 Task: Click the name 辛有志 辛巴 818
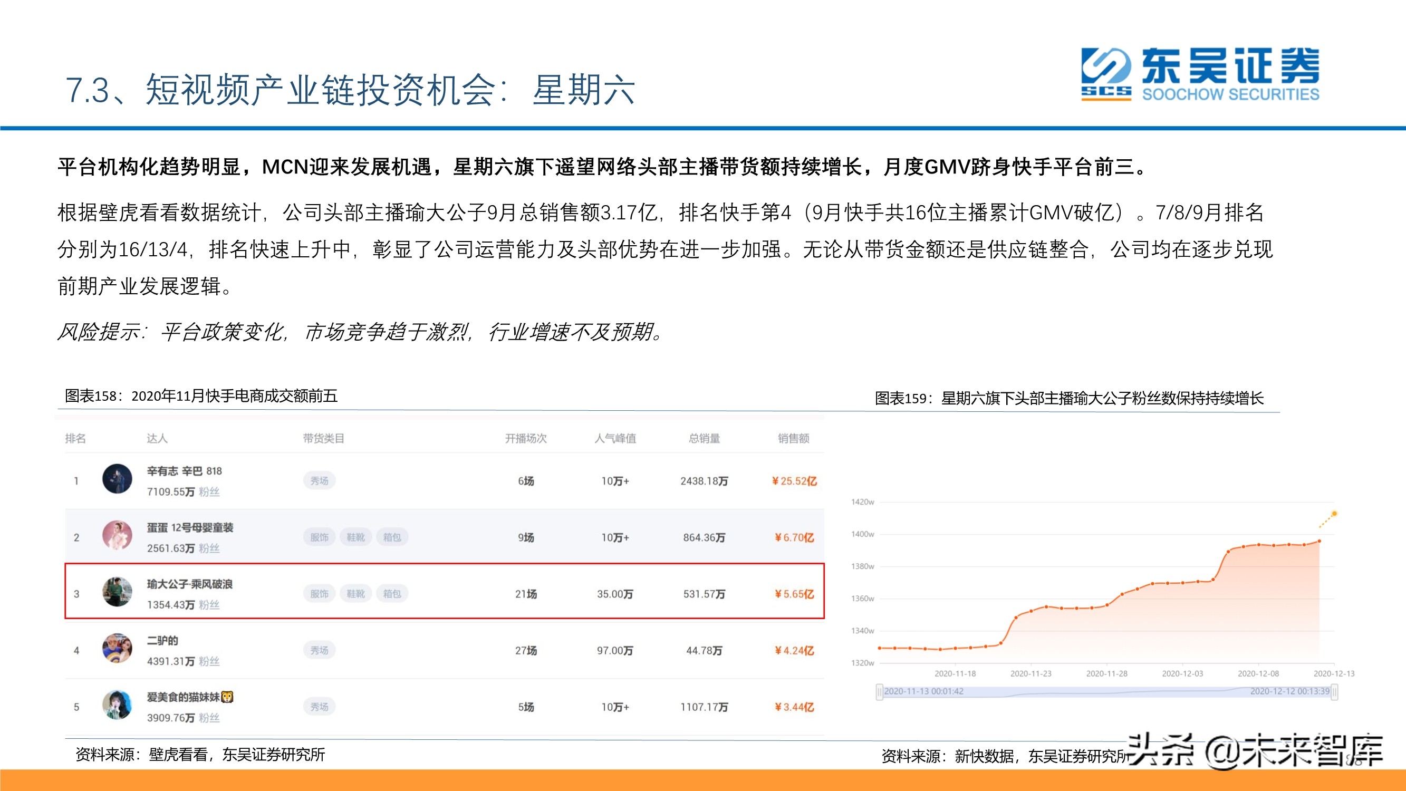[x=185, y=471]
